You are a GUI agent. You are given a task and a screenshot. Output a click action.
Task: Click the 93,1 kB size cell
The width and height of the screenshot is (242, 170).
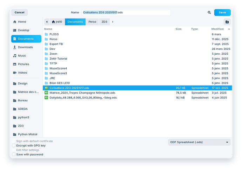coord(180,88)
